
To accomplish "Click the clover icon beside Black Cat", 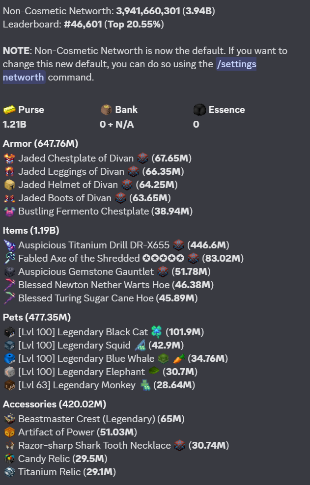I will (156, 332).
